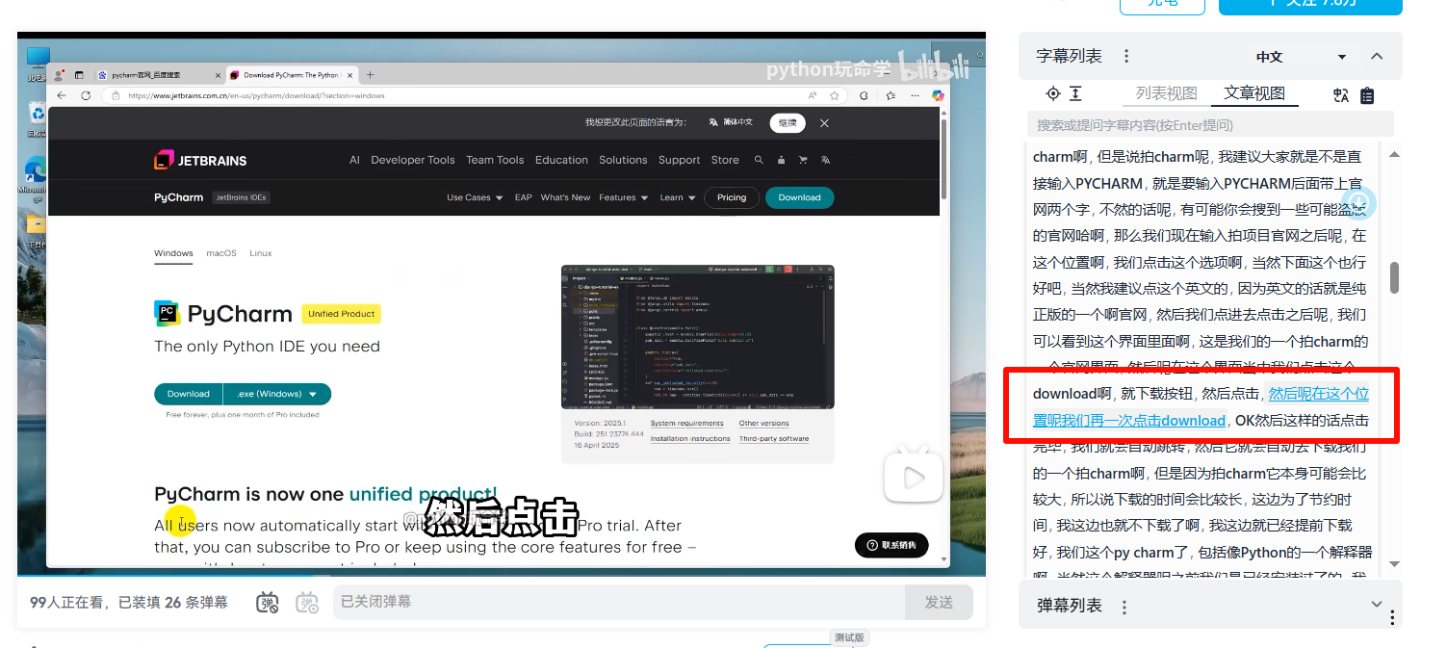Click the 发送 send danmaku button

[x=939, y=602]
